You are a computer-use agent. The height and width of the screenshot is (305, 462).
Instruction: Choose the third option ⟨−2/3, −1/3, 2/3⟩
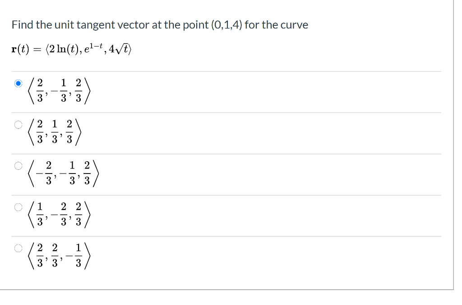(18, 166)
